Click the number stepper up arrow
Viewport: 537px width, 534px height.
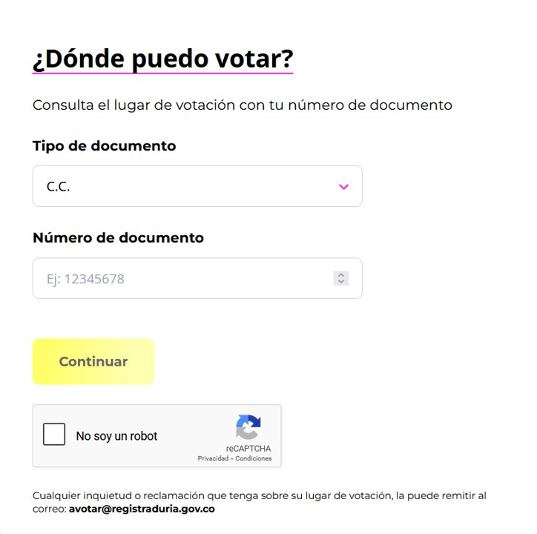[341, 275]
